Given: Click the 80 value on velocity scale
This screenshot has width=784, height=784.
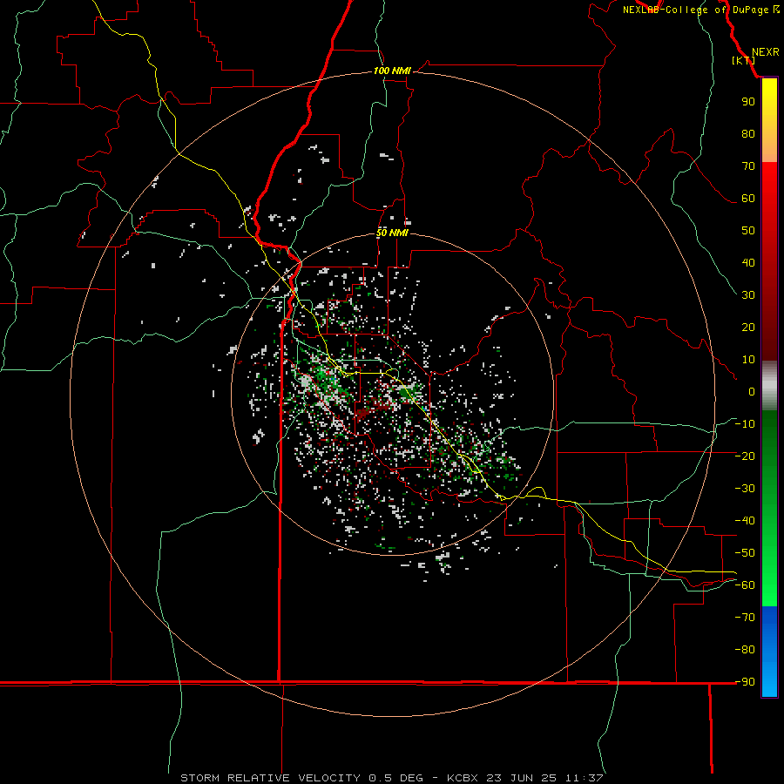Looking at the screenshot, I should point(748,133).
